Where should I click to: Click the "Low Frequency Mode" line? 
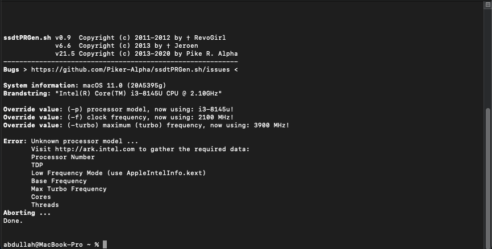point(118,173)
